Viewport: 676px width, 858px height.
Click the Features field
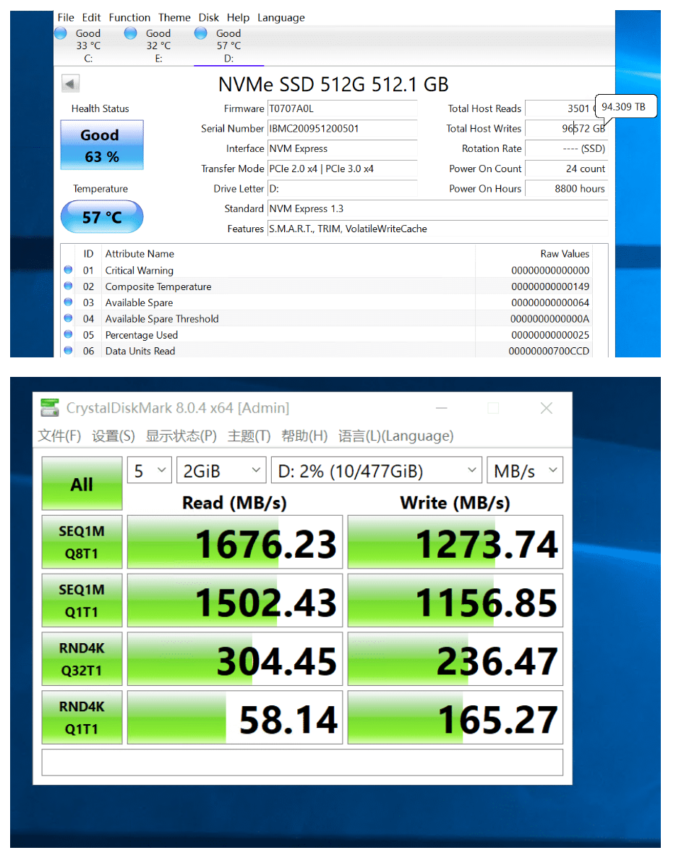click(x=437, y=229)
